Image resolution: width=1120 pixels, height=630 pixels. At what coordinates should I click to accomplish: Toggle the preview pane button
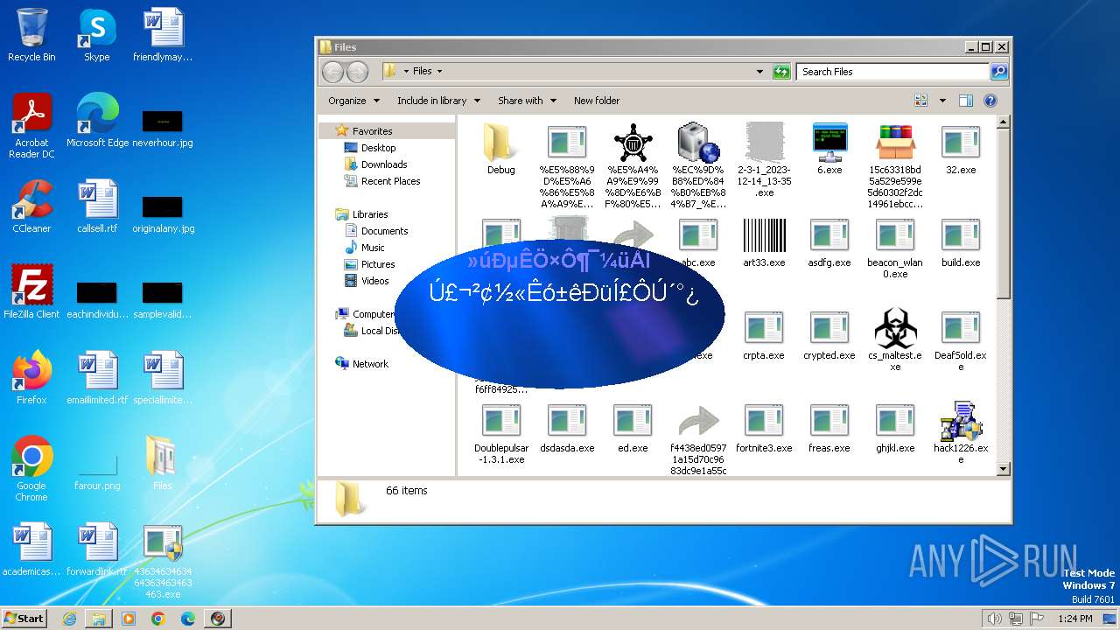966,101
